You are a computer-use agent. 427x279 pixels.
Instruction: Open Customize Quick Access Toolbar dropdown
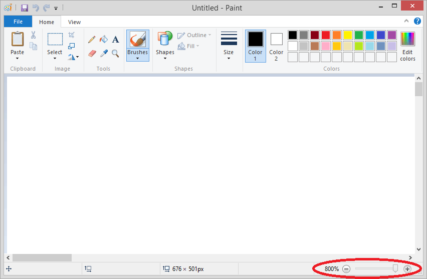56,9
